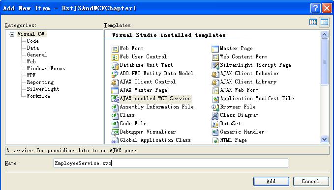Select the Workflow category
The height and width of the screenshot is (190, 334).
click(x=38, y=96)
